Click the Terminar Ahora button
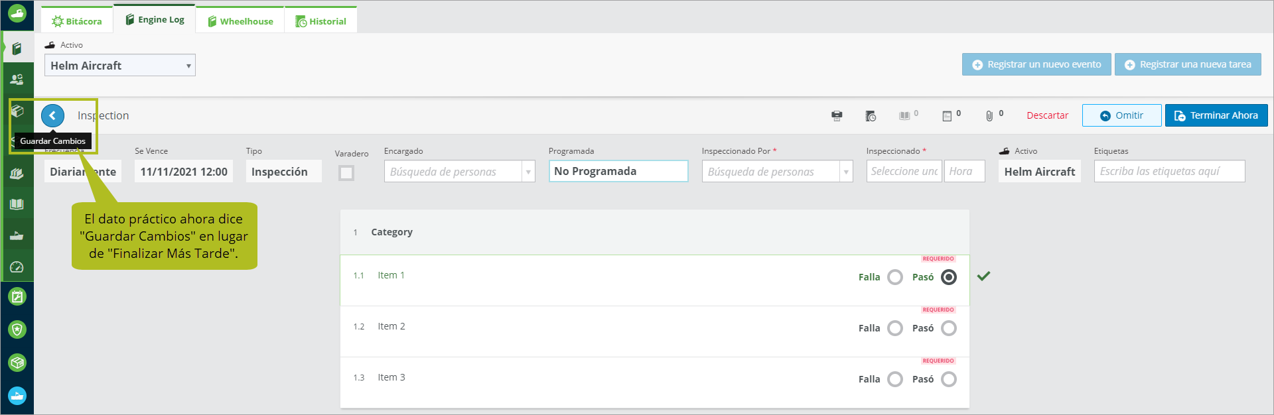 pyautogui.click(x=1216, y=115)
